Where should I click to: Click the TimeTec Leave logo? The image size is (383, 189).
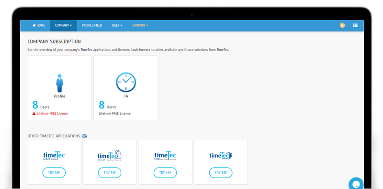(x=54, y=156)
